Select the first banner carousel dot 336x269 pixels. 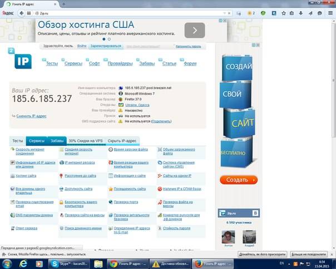(104, 39)
